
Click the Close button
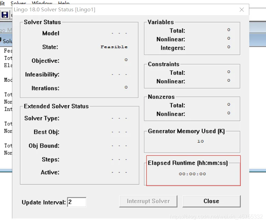click(x=211, y=201)
